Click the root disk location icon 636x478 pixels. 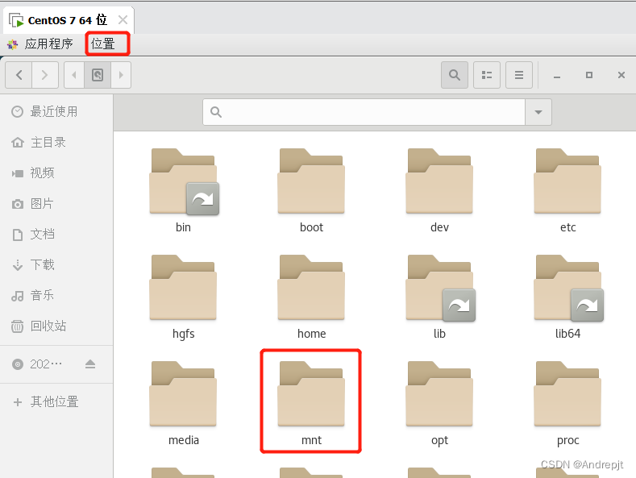coord(98,75)
